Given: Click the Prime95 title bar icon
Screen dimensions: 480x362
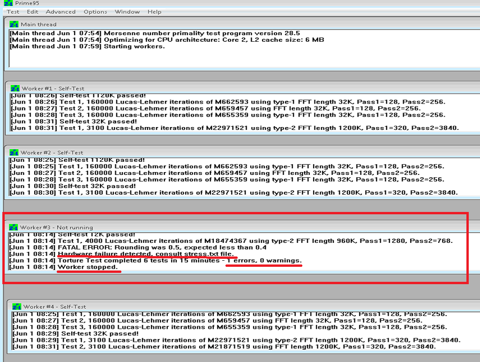Looking at the screenshot, I should coord(8,3).
